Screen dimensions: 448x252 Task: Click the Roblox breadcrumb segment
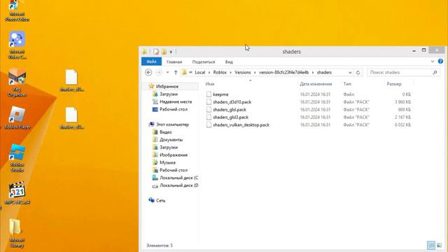pyautogui.click(x=220, y=73)
